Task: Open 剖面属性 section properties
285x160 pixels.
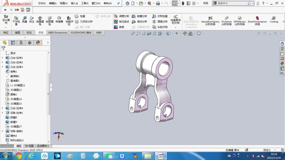Action: coord(50,21)
